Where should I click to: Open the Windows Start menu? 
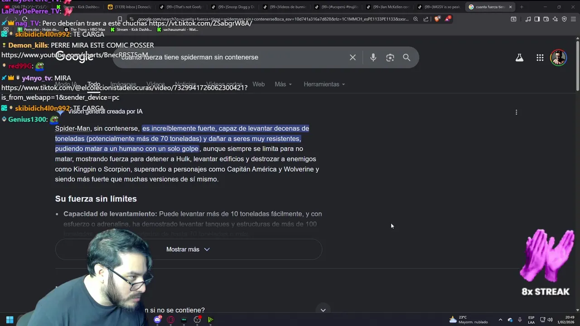pyautogui.click(x=10, y=320)
